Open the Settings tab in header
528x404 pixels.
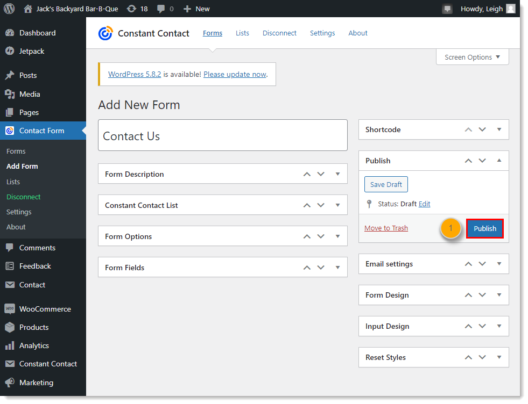coord(322,33)
